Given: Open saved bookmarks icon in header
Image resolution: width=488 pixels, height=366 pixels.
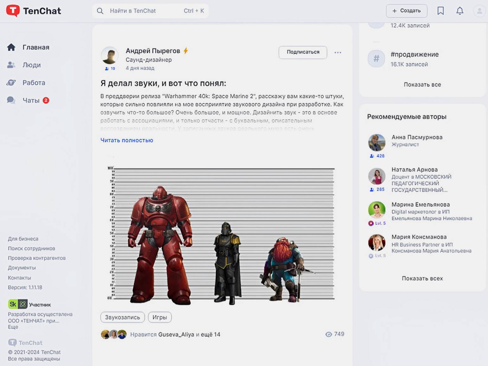Looking at the screenshot, I should point(440,11).
